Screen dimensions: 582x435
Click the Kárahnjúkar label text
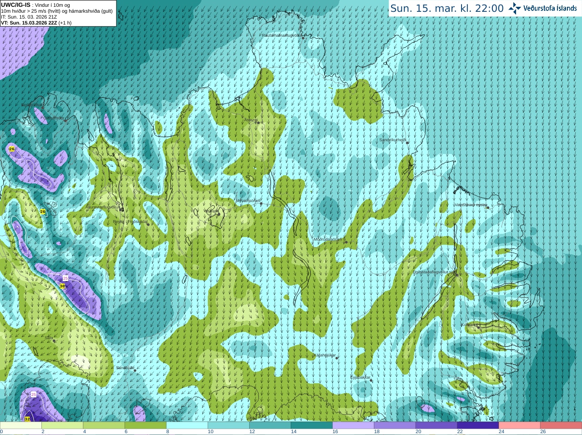pyautogui.click(x=325, y=355)
